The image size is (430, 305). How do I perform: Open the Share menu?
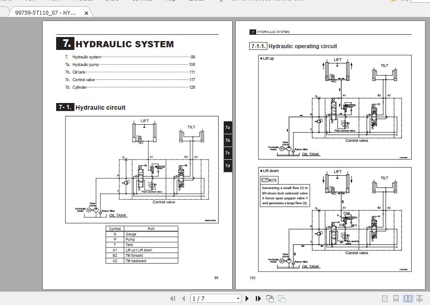point(111,1)
